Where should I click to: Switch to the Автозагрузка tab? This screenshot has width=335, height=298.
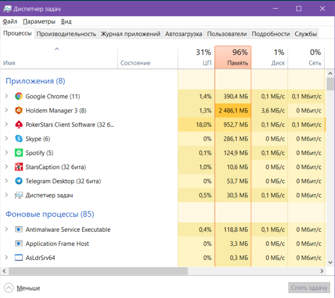coord(184,34)
